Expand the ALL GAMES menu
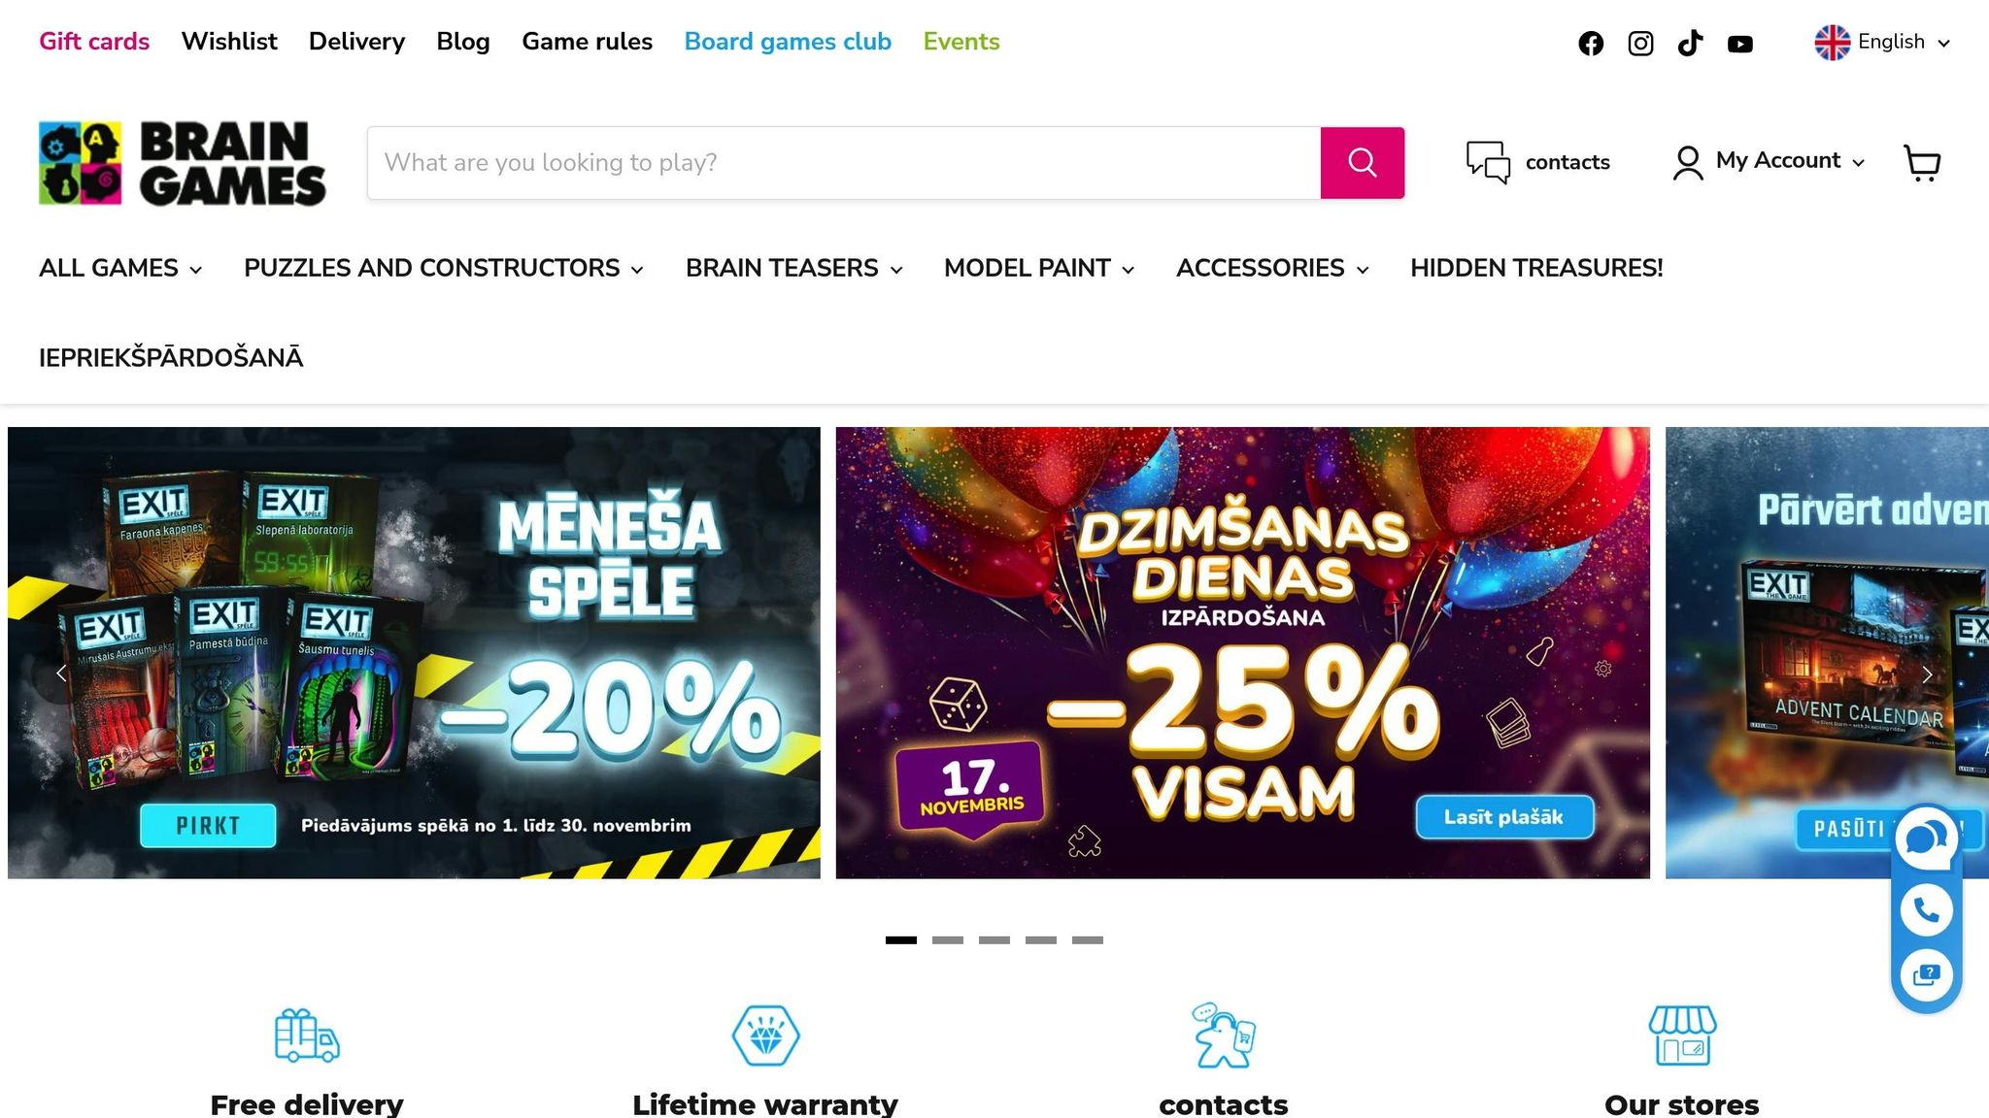The width and height of the screenshot is (1989, 1118). [x=120, y=269]
